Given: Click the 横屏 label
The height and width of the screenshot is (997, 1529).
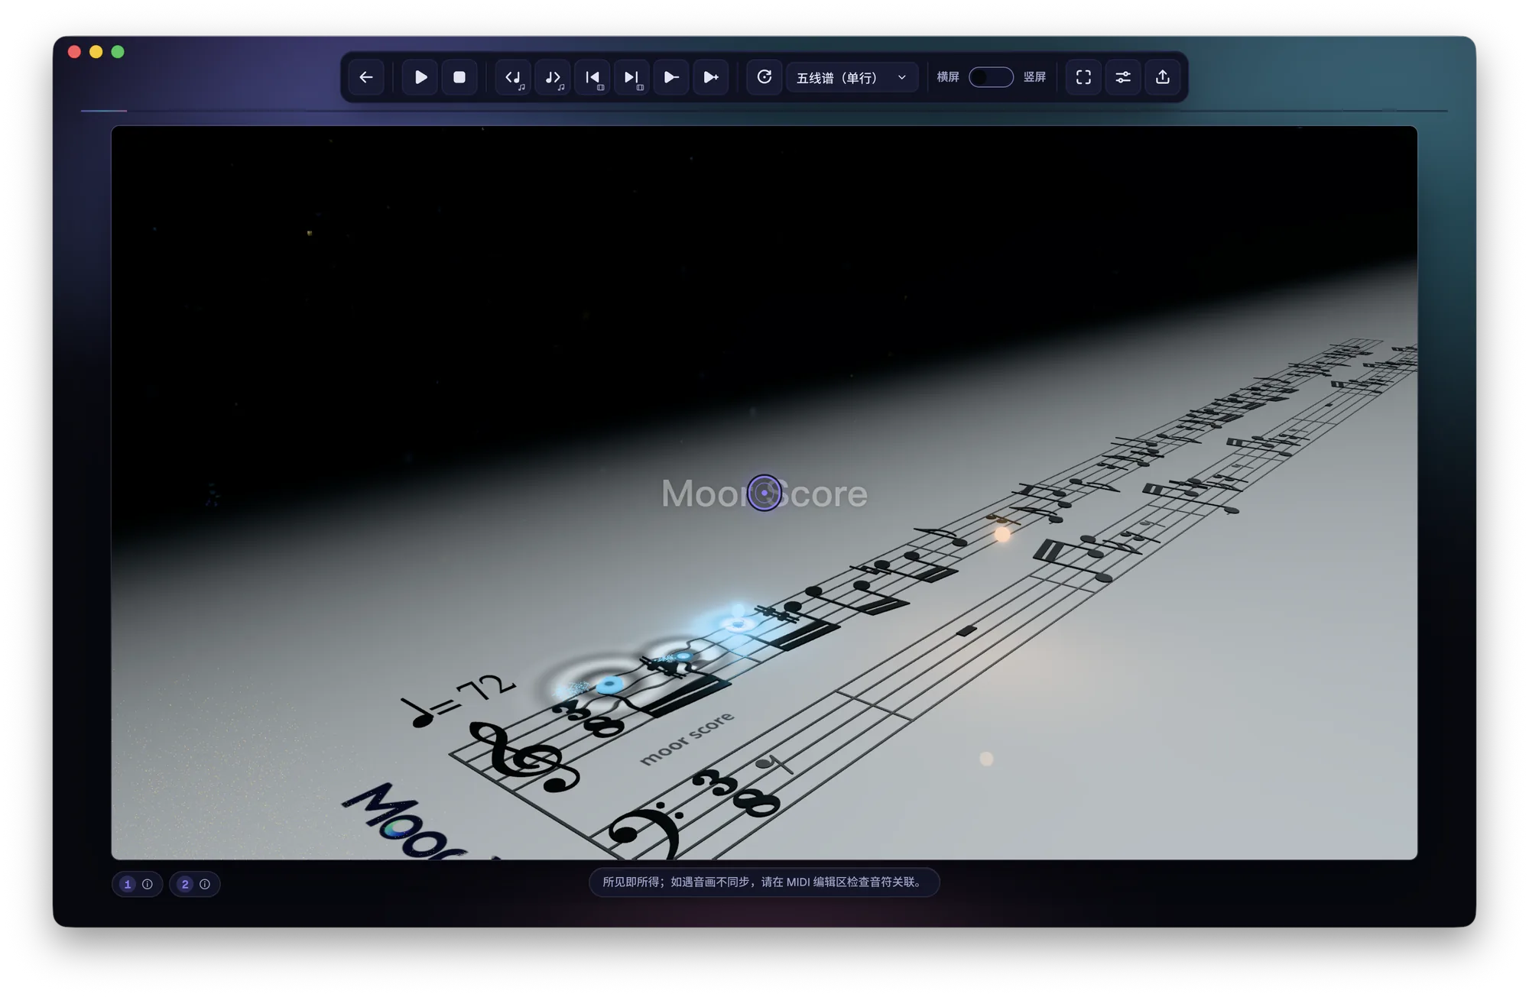Looking at the screenshot, I should click(948, 77).
